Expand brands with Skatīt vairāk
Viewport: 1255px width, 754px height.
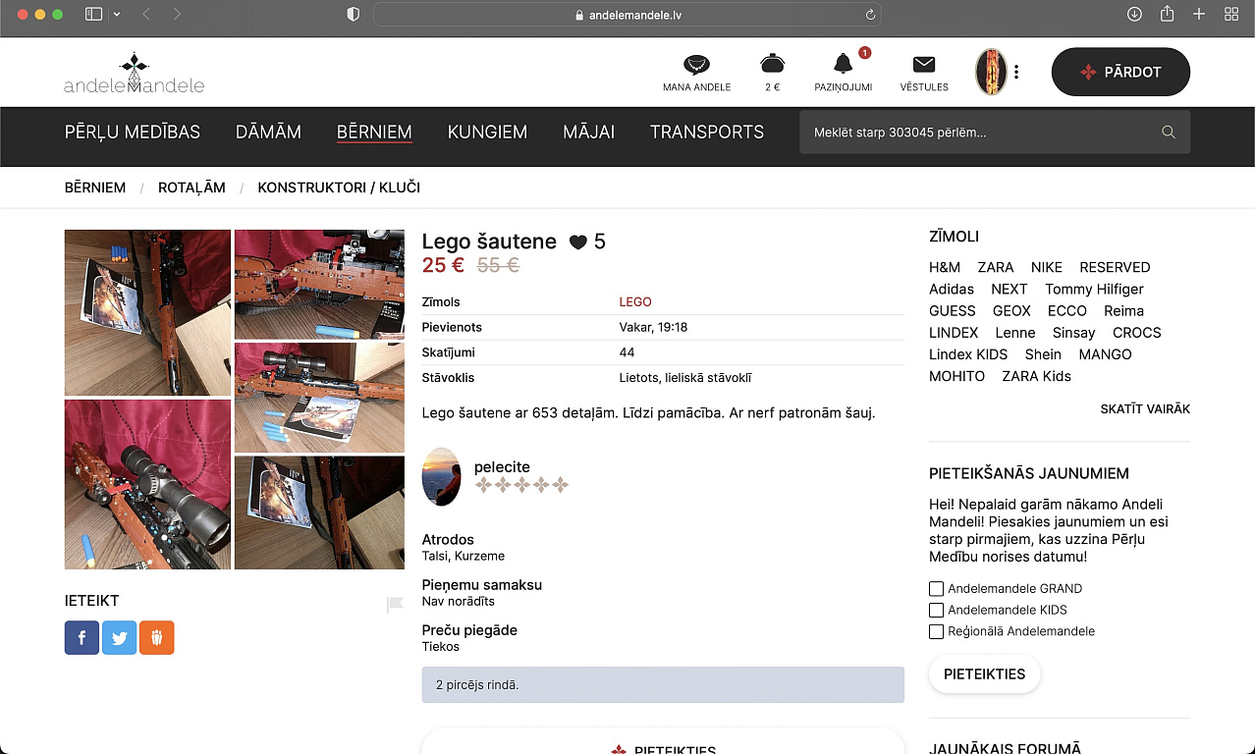(1144, 409)
